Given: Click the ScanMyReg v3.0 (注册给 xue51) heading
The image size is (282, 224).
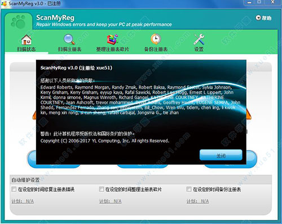Looking at the screenshot, I should tap(76, 68).
